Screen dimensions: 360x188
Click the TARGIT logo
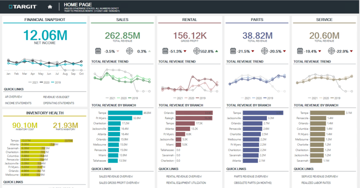(x=22, y=6)
